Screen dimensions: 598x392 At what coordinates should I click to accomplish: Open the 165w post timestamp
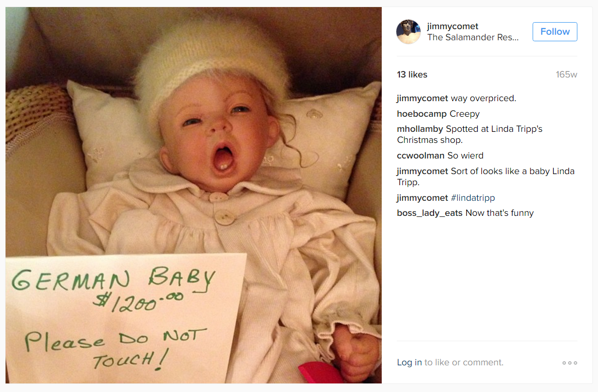pyautogui.click(x=566, y=75)
